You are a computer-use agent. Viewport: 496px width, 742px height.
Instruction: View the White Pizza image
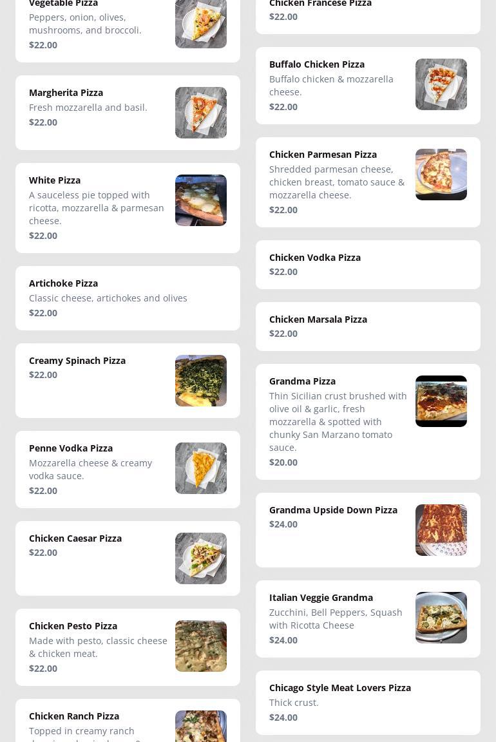pos(201,200)
